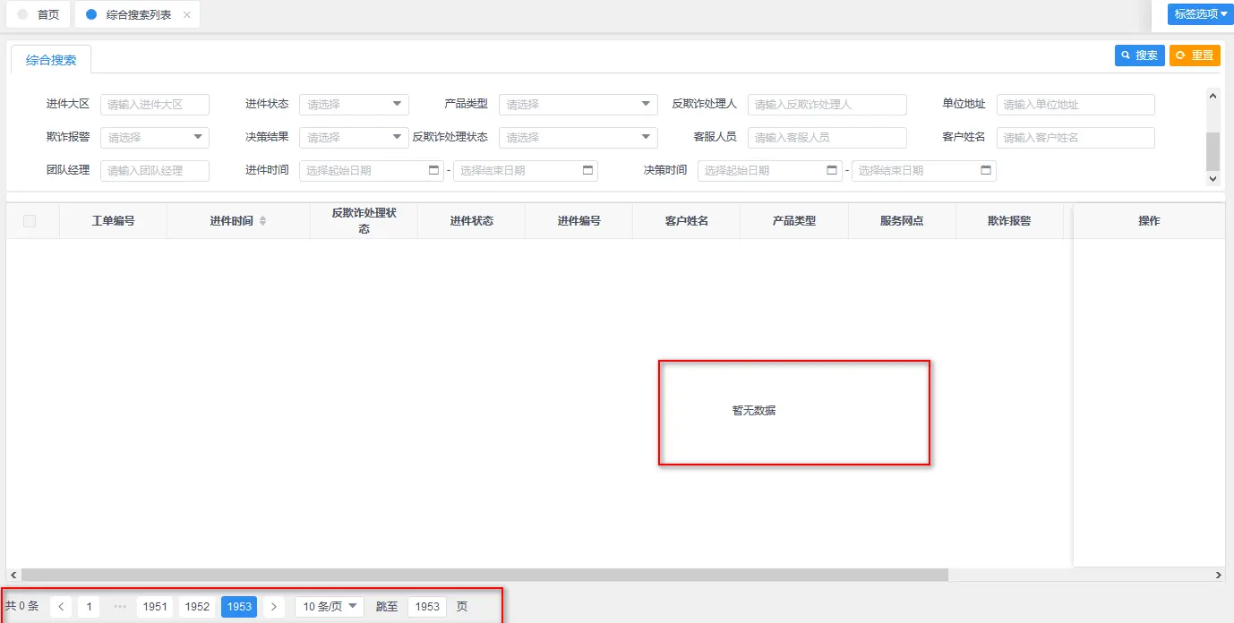
Task: Click 暂无数据 empty message
Action: (754, 411)
